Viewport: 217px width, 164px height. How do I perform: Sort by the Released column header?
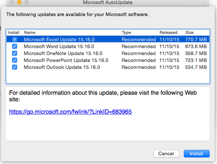click(x=171, y=32)
